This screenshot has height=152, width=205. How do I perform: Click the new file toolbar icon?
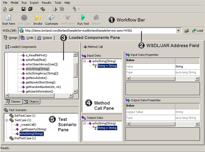[5, 9]
